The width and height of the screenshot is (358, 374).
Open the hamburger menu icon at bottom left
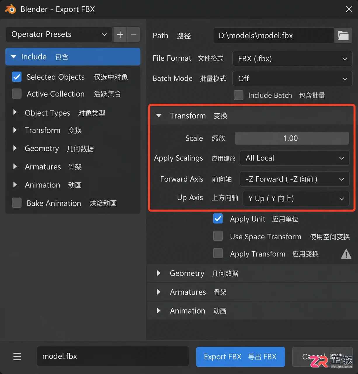coord(17,356)
